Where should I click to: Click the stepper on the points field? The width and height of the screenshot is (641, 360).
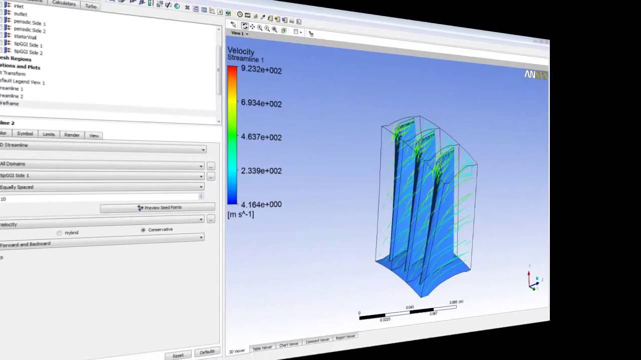pyautogui.click(x=201, y=196)
